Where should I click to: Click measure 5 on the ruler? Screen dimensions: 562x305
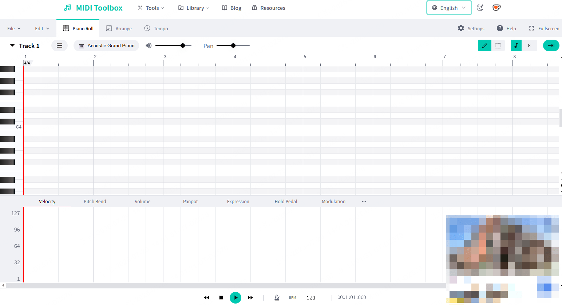tap(305, 57)
